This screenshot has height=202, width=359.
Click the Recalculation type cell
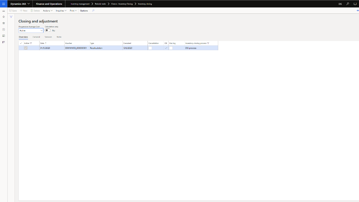106,48
